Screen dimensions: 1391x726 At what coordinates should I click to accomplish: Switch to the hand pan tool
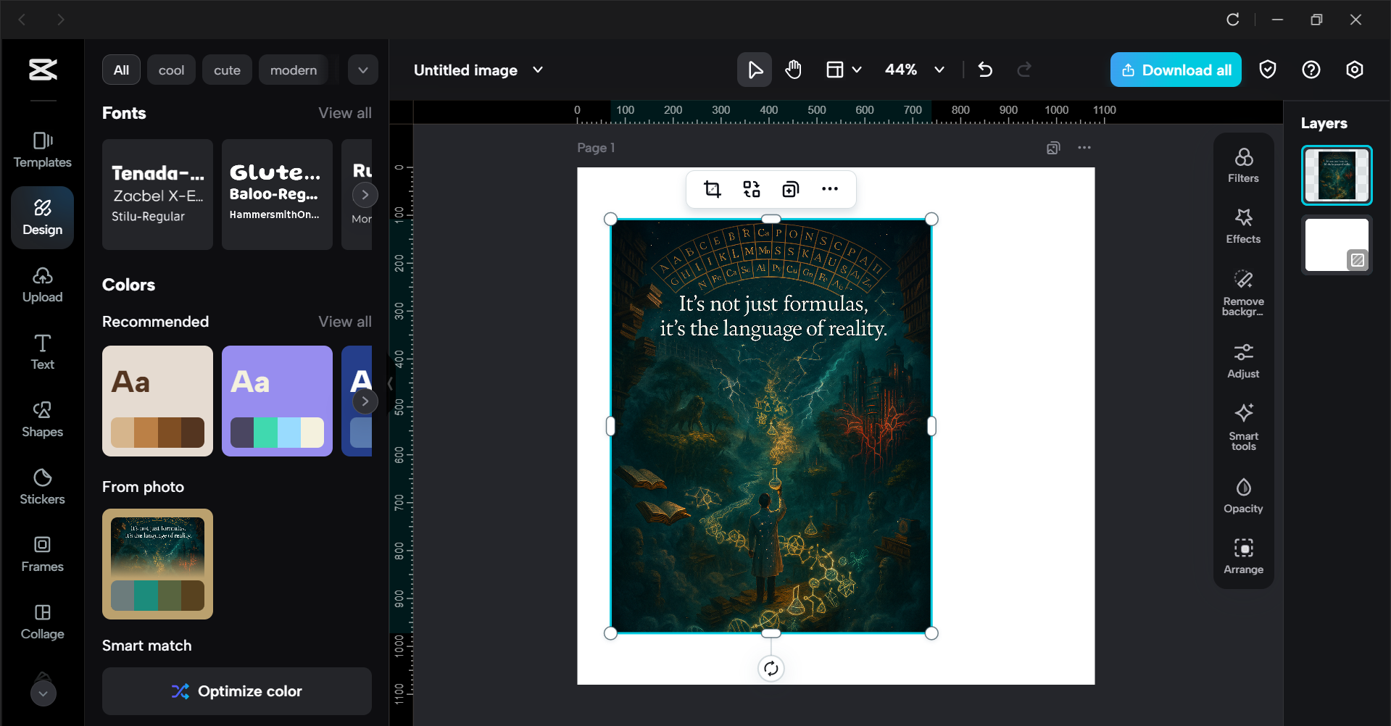click(793, 70)
